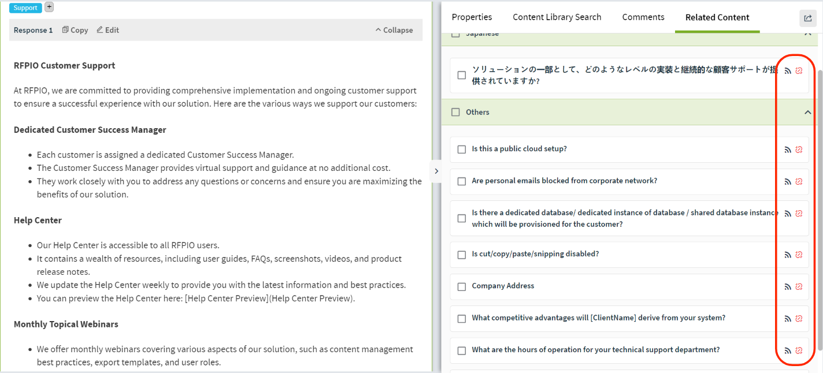The width and height of the screenshot is (823, 373).
Task: Open the 'Company Address' question text
Action: [503, 286]
